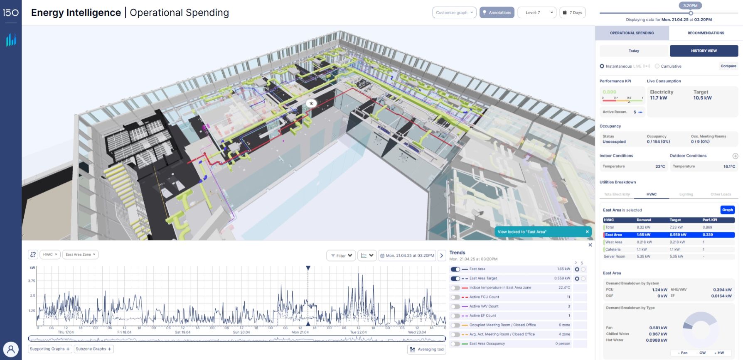Enable Avg. Act. Meeting Room trend

pyautogui.click(x=455, y=334)
